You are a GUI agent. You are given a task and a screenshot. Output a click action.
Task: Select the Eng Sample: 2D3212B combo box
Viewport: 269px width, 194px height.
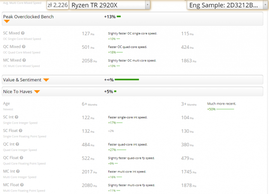click(x=227, y=5)
